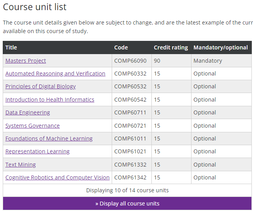Open Introduction to Health Informatics unit

pos(50,100)
